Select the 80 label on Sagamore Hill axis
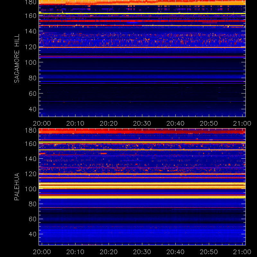 click(x=32, y=78)
